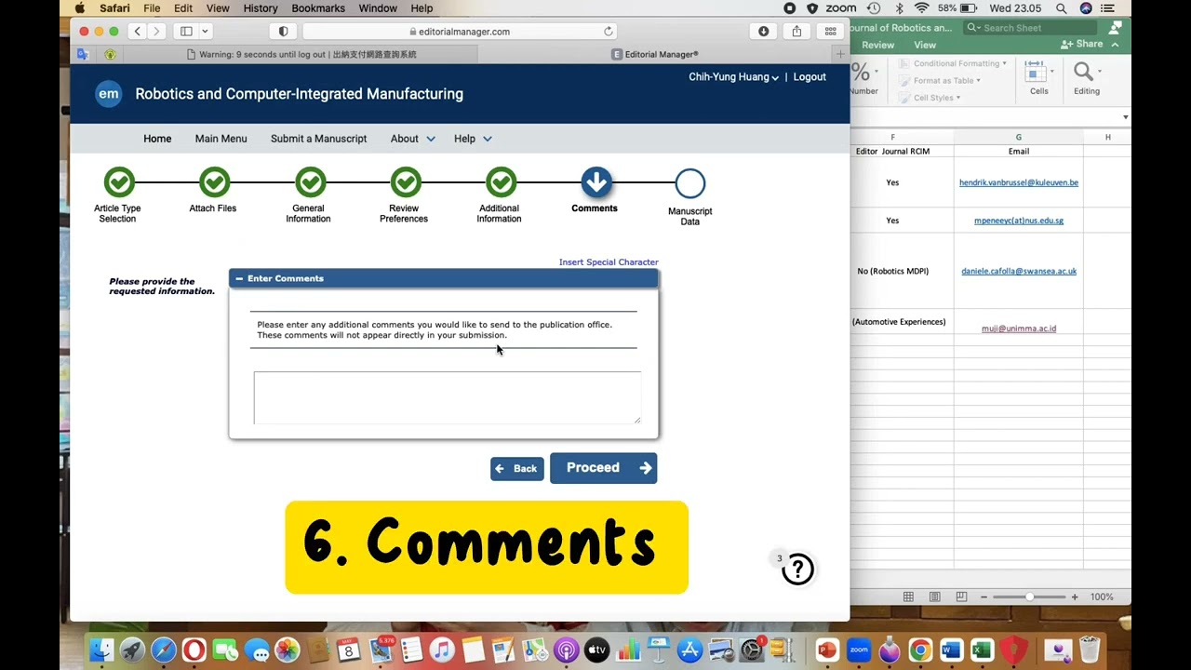Click the Safari back navigation arrow
Image resolution: width=1191 pixels, height=670 pixels.
coord(138,31)
